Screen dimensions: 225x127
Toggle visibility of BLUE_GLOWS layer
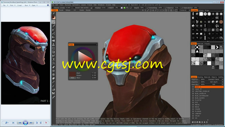193,98
